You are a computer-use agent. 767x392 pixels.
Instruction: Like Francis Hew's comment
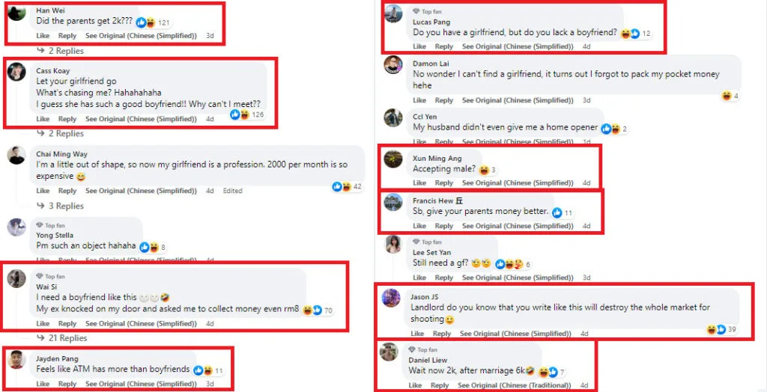click(419, 226)
